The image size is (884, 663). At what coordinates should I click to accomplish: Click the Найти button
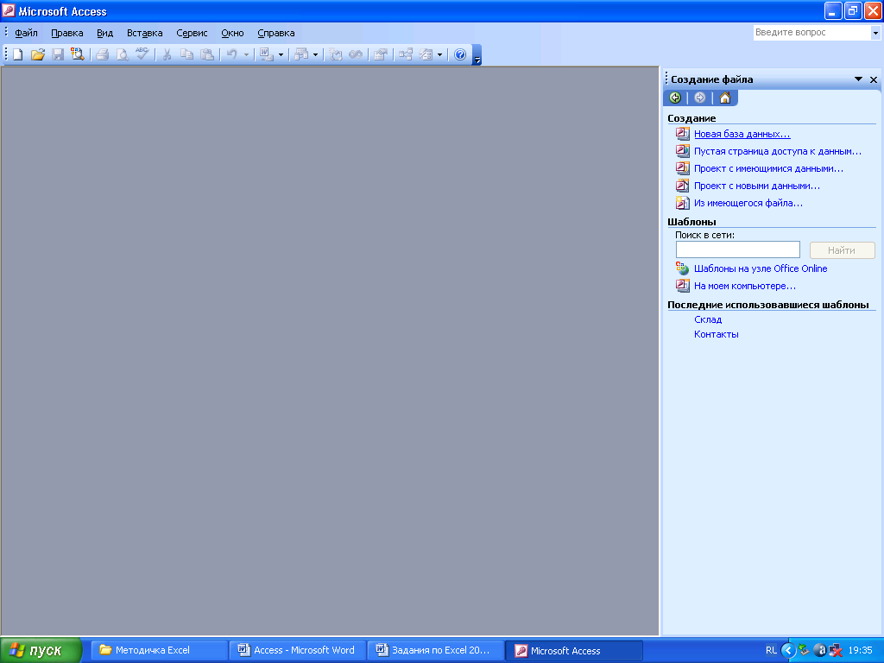(842, 250)
